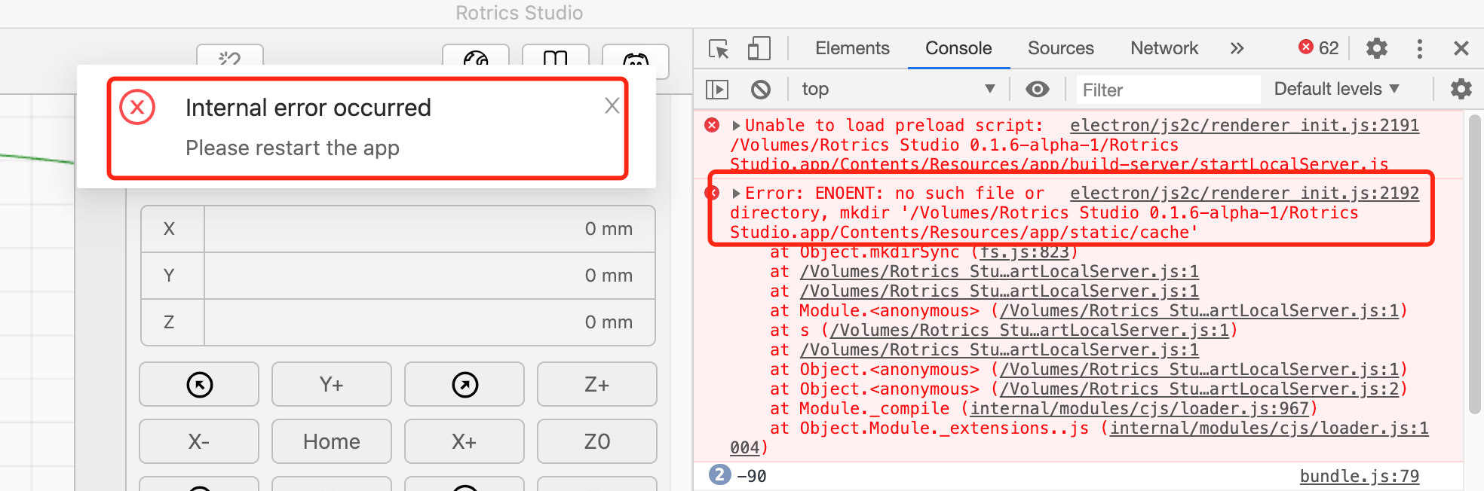Switch to the Elements tab
Viewport: 1484px width, 491px height.
(852, 48)
